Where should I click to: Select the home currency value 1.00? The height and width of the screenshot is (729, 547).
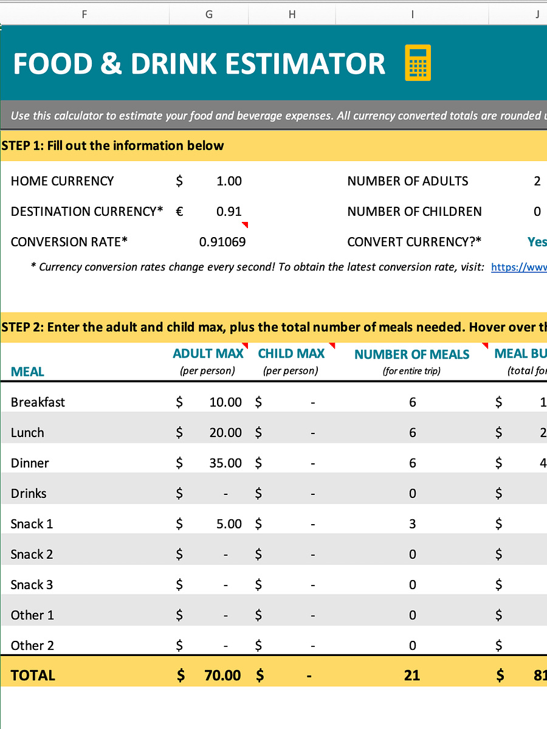coord(229,181)
